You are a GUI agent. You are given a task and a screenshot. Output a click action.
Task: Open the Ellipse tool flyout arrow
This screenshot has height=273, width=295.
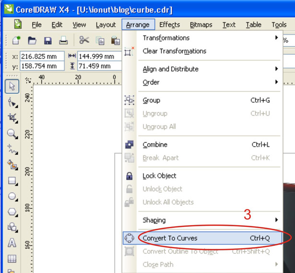click(17, 200)
